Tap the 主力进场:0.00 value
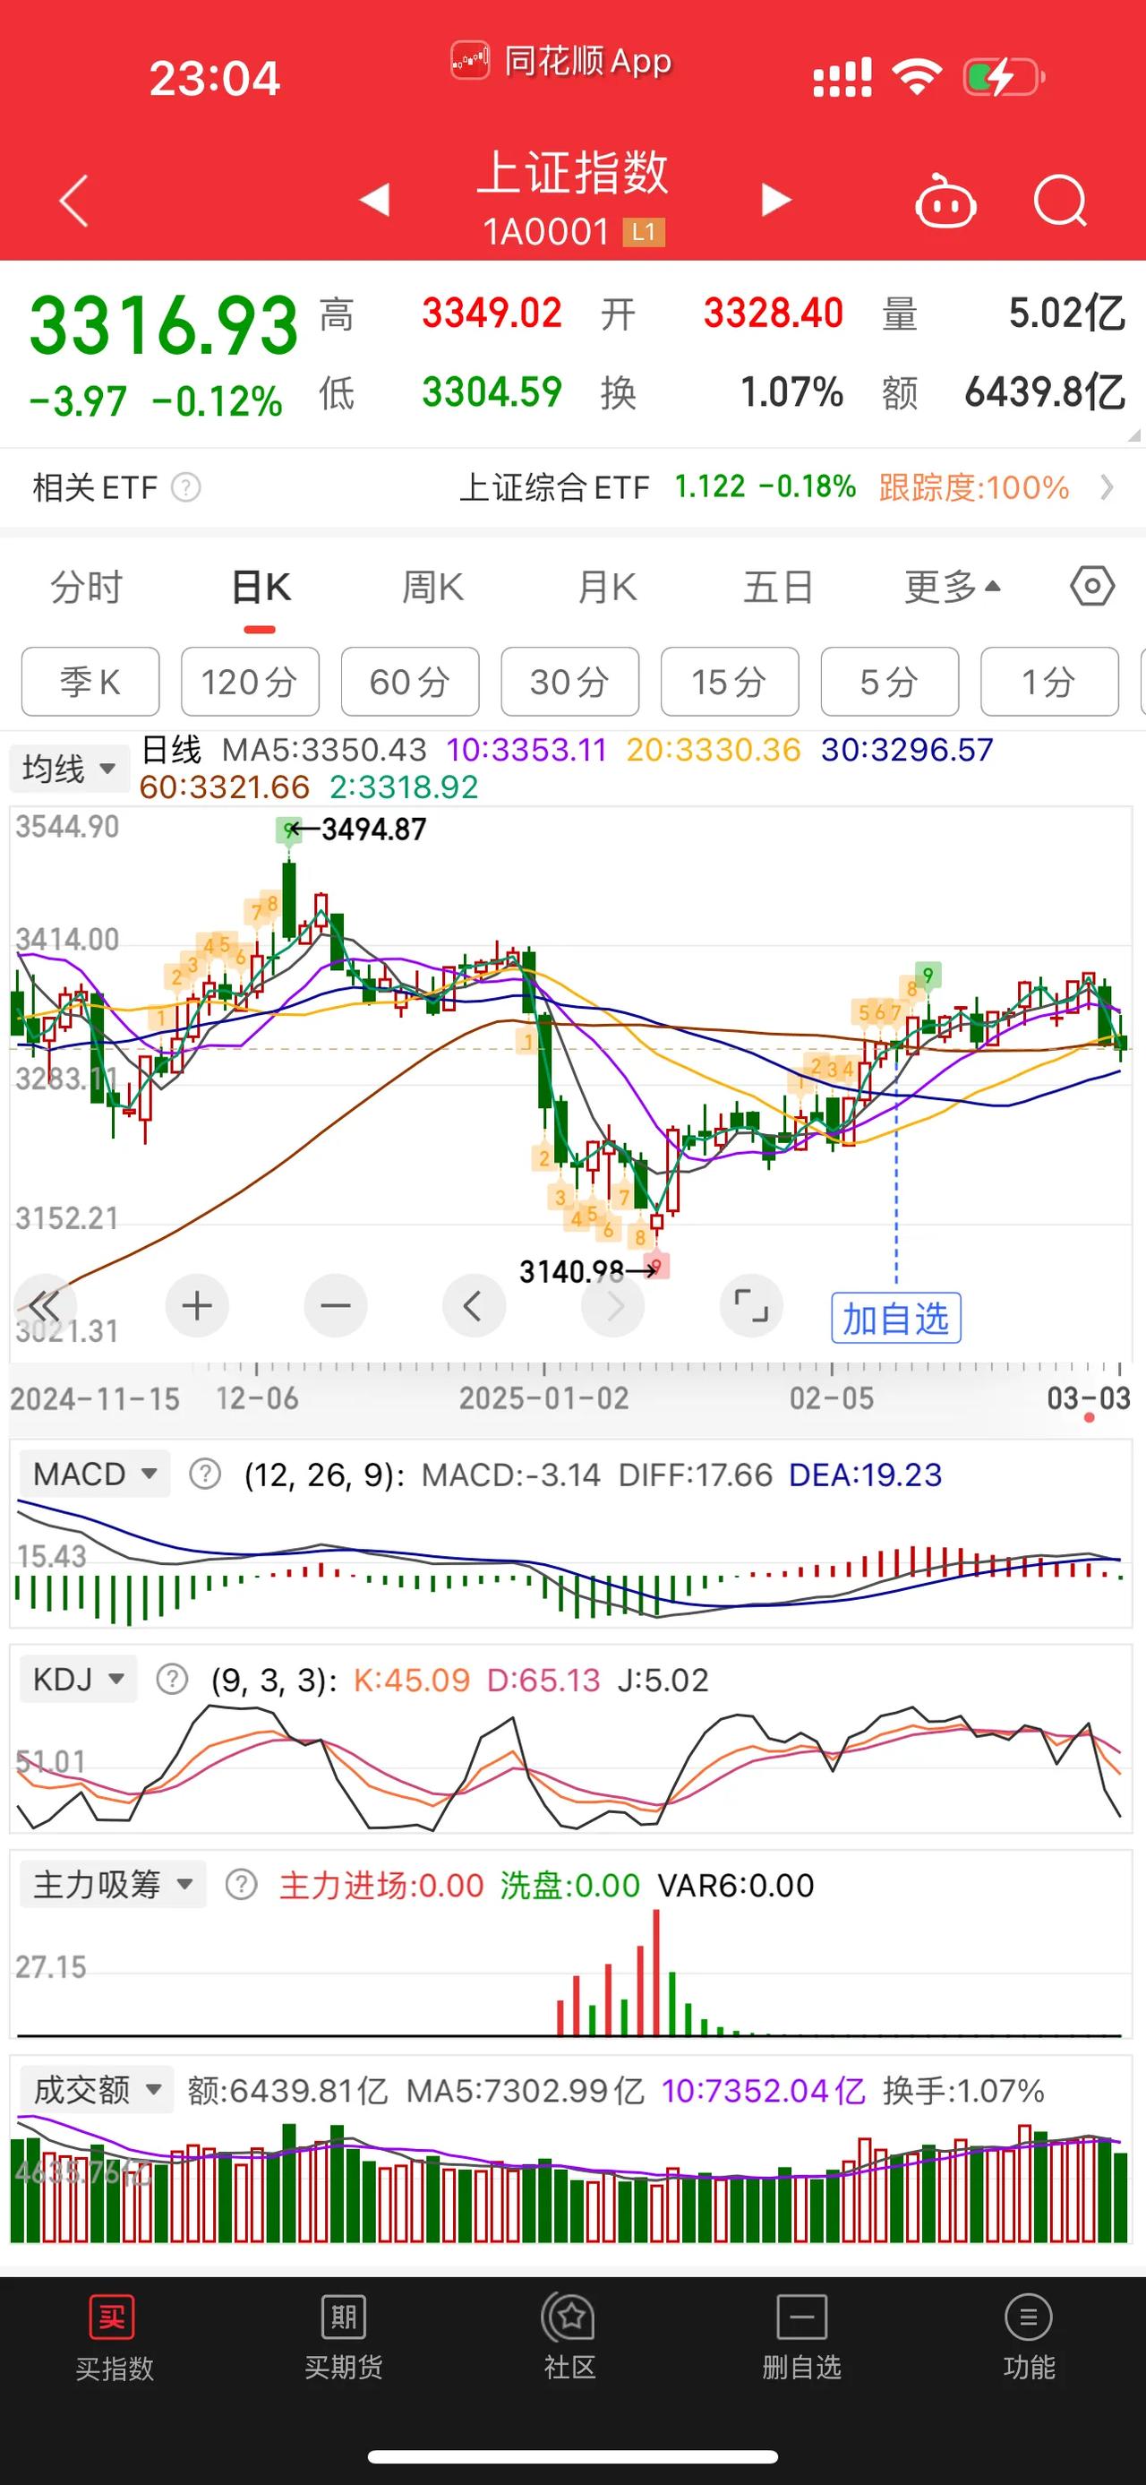The height and width of the screenshot is (2485, 1146). 381,1885
